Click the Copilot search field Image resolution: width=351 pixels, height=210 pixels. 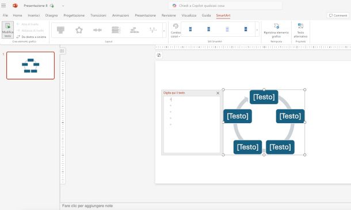pos(226,6)
